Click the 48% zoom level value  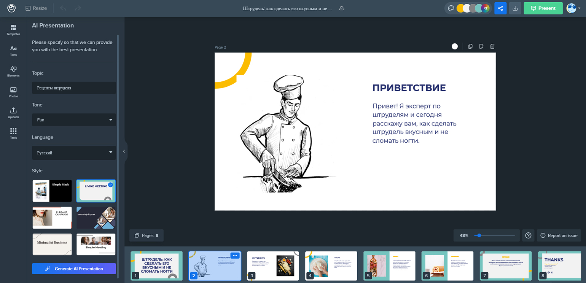click(464, 235)
